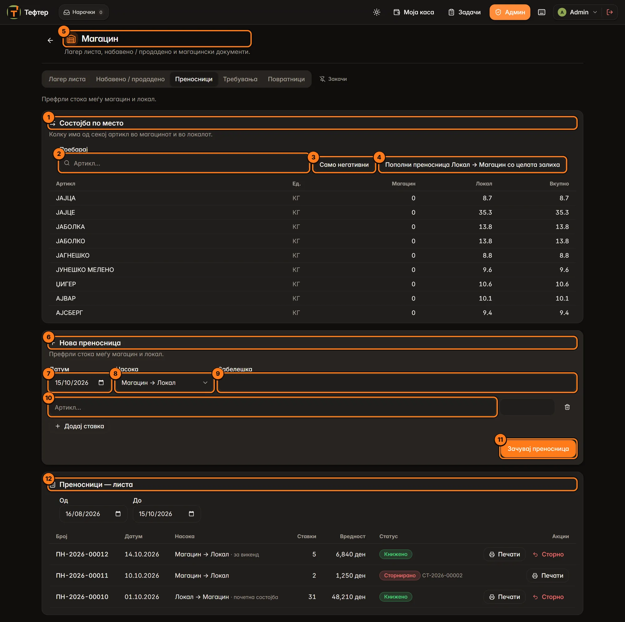This screenshot has width=625, height=622.
Task: Print document ПН-2026-00011
Action: 548,575
